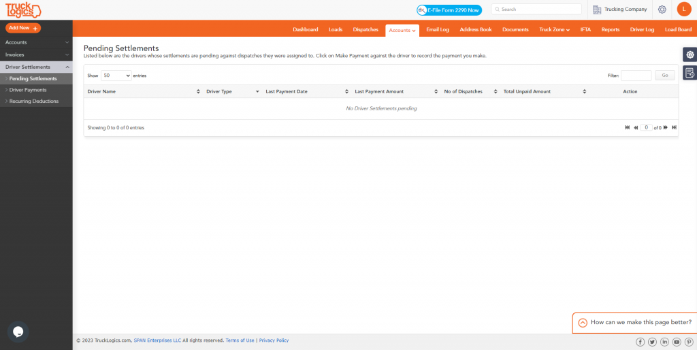Viewport: 697px width, 350px height.
Task: Click the Search input field
Action: click(x=536, y=10)
